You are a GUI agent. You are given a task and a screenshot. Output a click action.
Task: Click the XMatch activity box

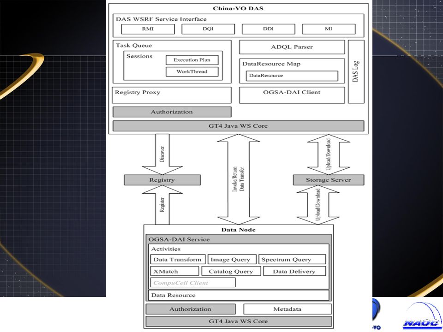[x=174, y=271]
